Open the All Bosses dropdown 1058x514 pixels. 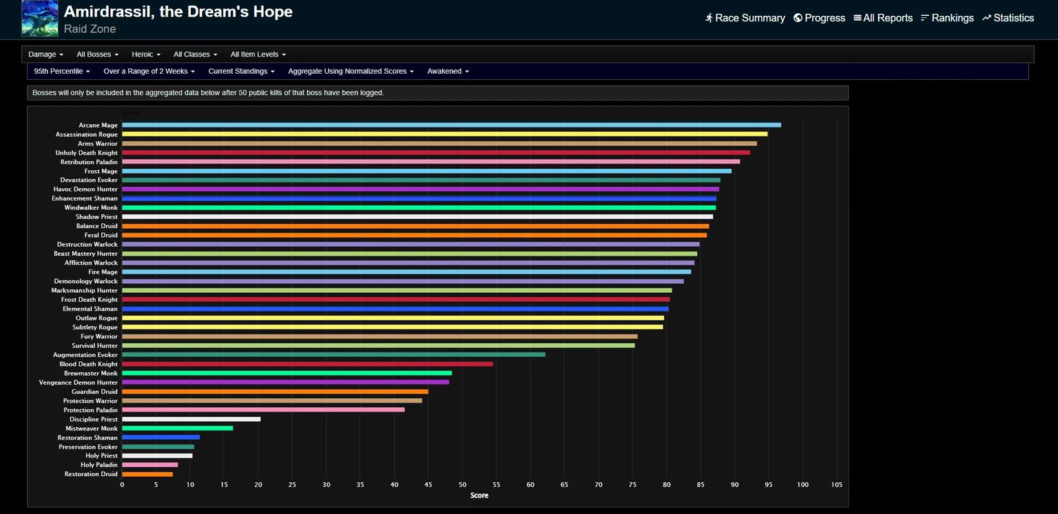coord(97,54)
